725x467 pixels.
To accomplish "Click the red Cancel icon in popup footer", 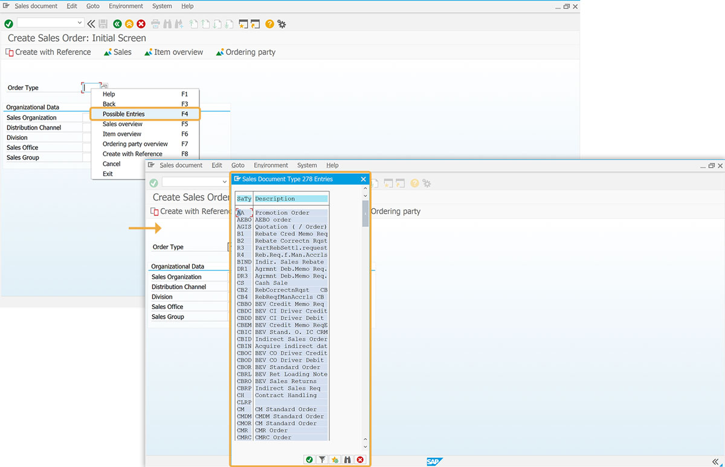I will click(361, 459).
